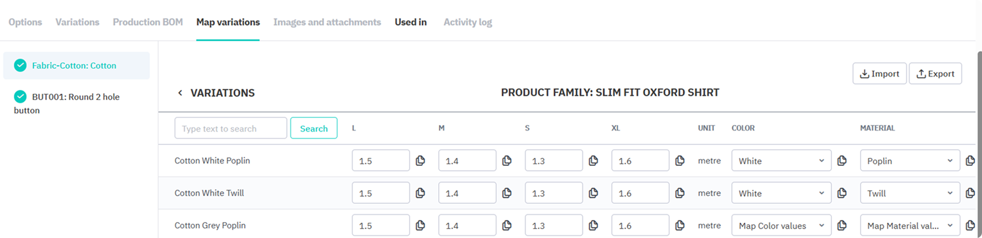Click copy icon next to White color in Twill row
Viewport: 982px width, 238px height.
[x=842, y=193]
